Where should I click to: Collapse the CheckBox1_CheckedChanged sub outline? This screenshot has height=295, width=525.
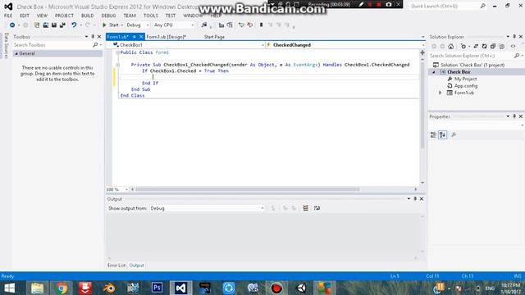(x=117, y=65)
